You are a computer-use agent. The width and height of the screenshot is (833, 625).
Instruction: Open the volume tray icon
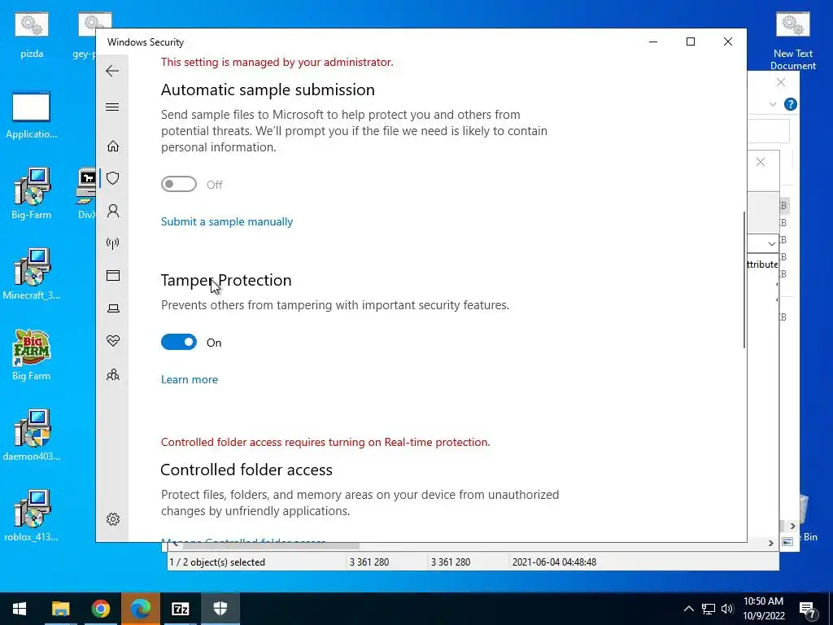(x=727, y=609)
